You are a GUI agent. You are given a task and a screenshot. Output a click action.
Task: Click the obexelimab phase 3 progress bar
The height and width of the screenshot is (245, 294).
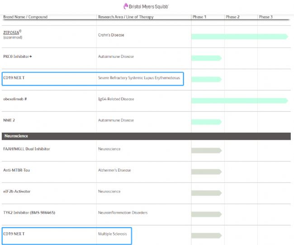[x=239, y=101]
